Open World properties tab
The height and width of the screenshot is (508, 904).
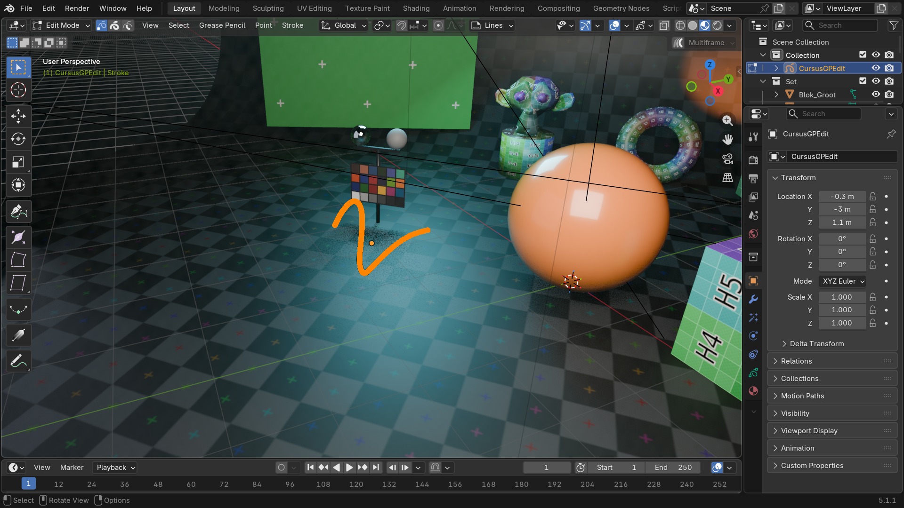753,234
